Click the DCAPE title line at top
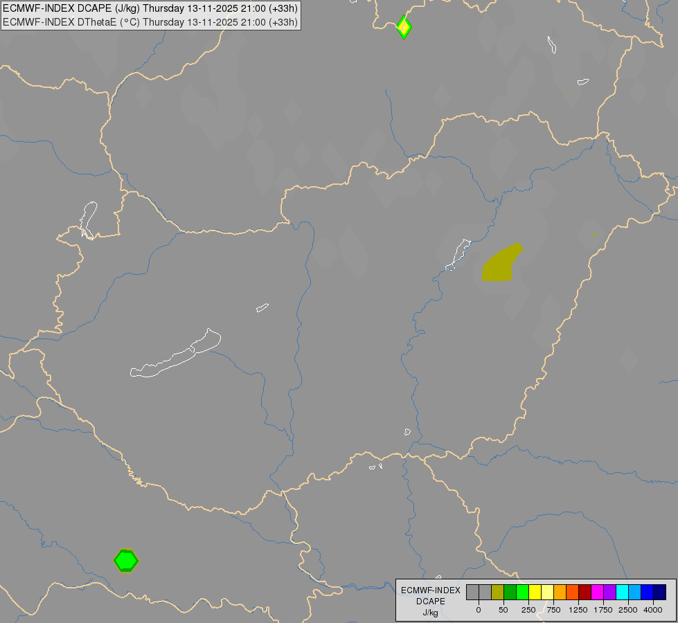The width and height of the screenshot is (678, 623). [150, 8]
